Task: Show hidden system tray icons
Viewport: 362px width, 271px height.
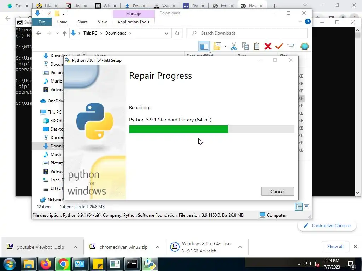Action: tap(299, 264)
